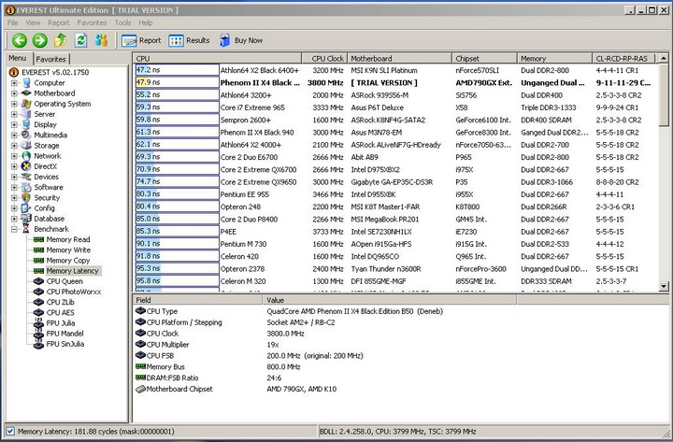Select the Security tree icon
The width and height of the screenshot is (673, 442).
26,198
